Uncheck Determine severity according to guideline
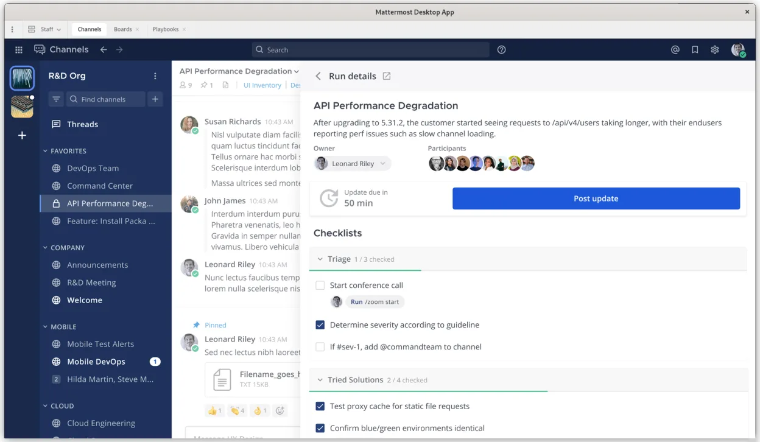The image size is (760, 442). point(320,325)
